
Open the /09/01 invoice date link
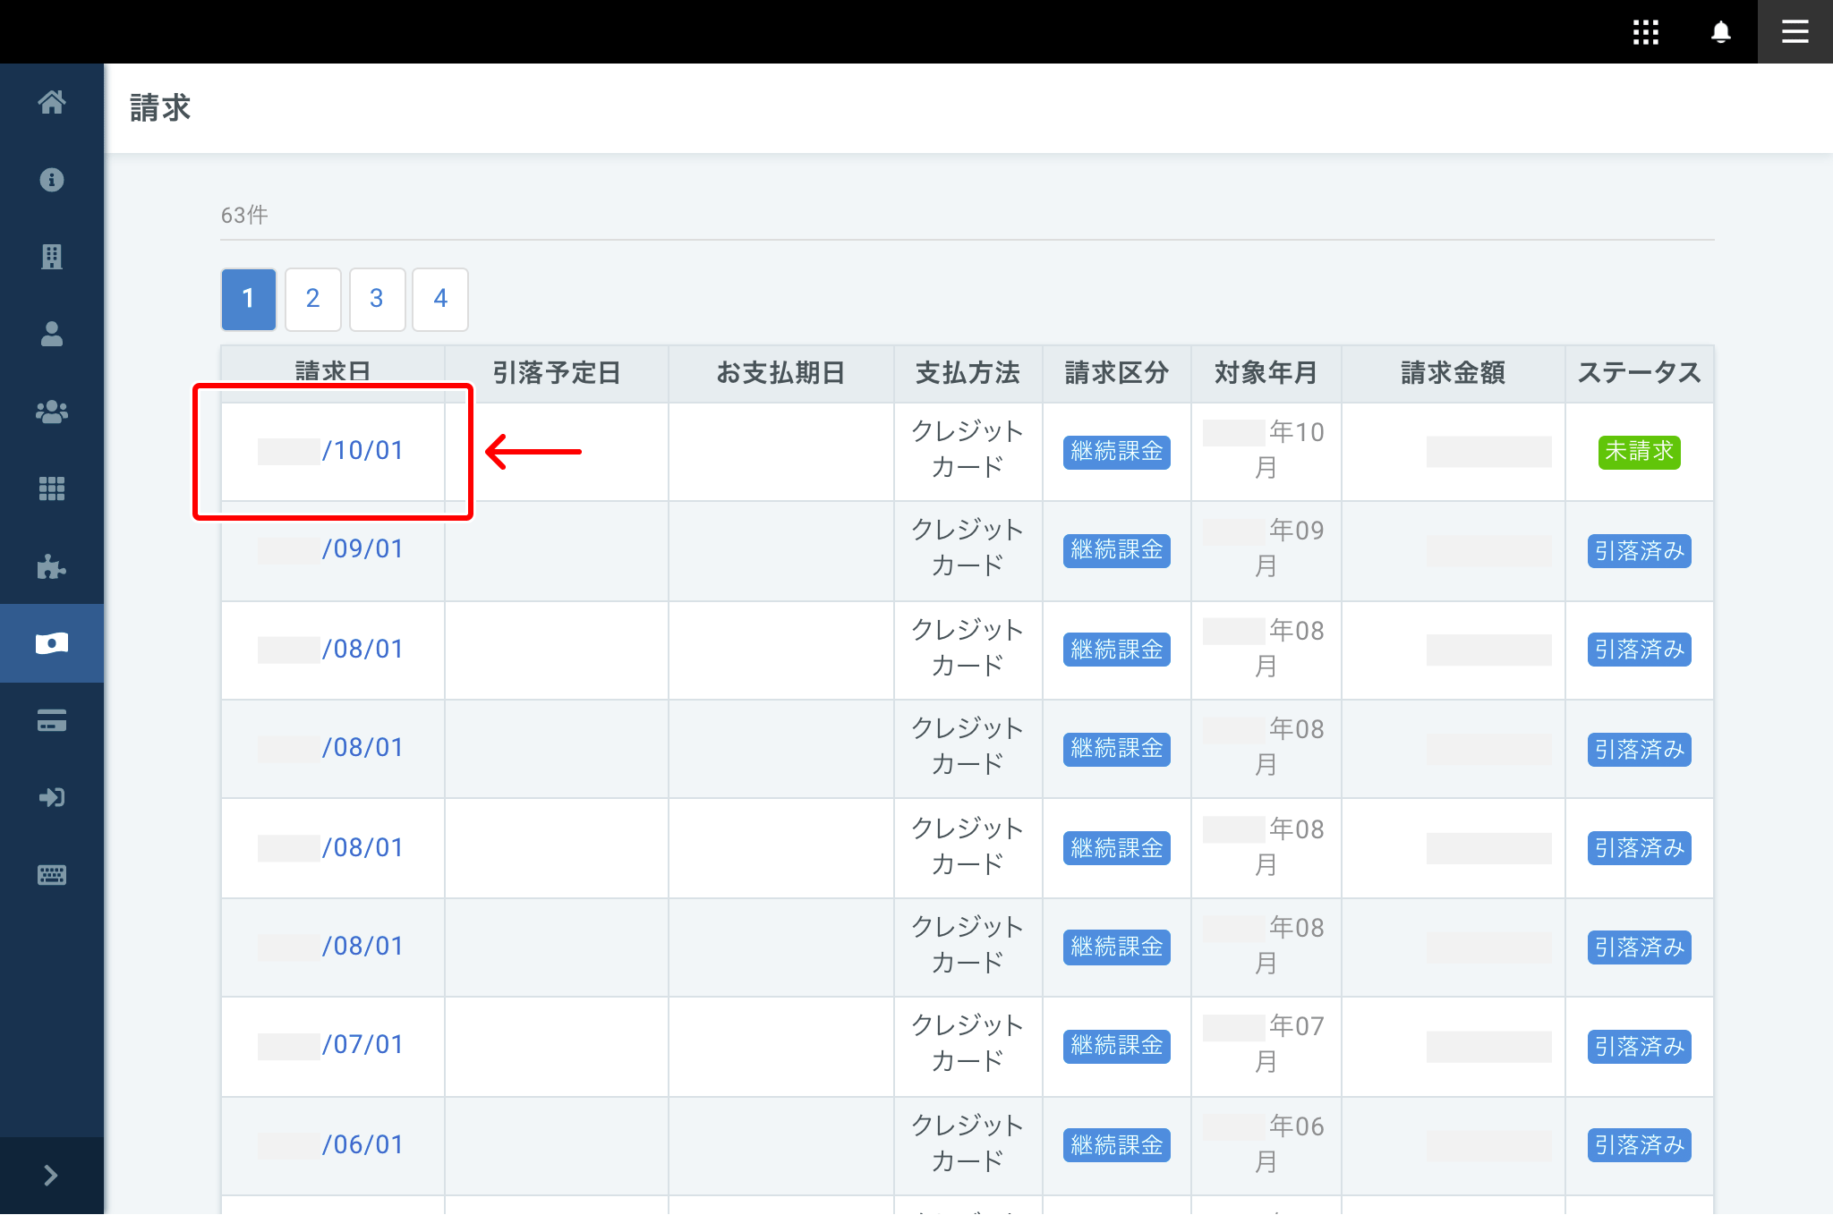[x=362, y=548]
